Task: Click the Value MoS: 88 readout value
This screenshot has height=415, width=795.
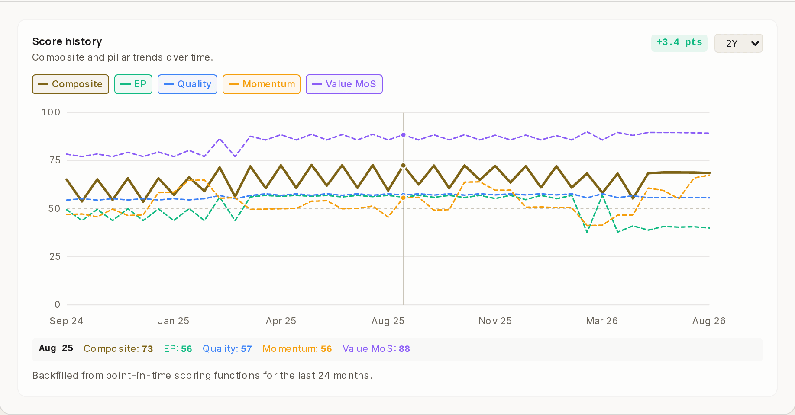Action: [376, 349]
